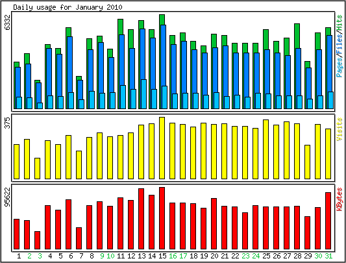This screenshot has height=263, width=346.
Task: Click the green Hits bar top for day 28
Action: click(297, 36)
